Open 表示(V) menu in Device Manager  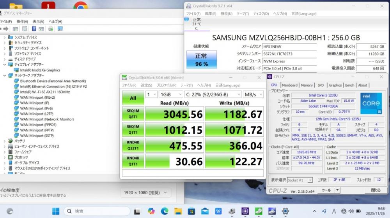pyautogui.click(x=38, y=21)
